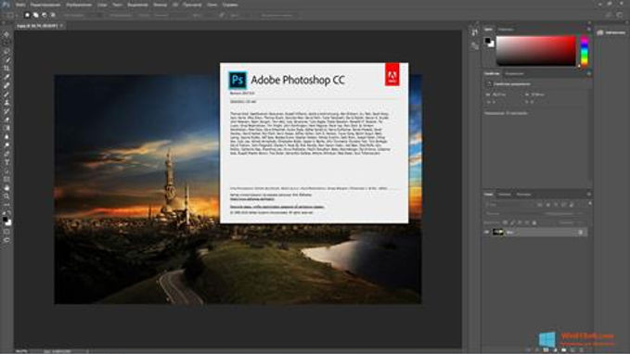The height and width of the screenshot is (354, 630).
Task: Click the rainbow hue slider
Action: pyautogui.click(x=585, y=51)
